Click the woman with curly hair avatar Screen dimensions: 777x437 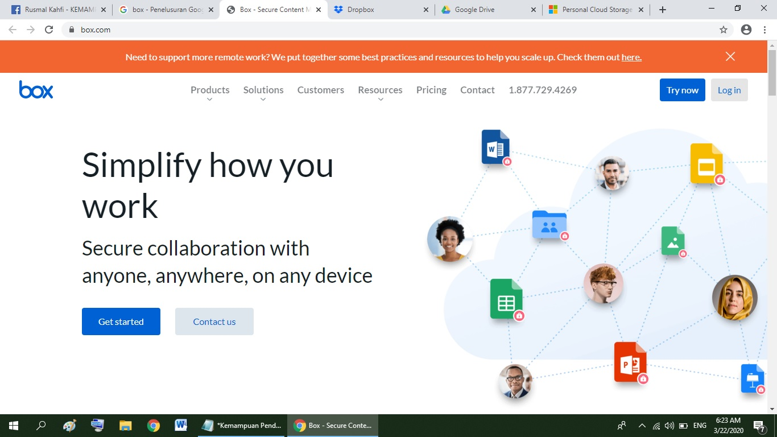coord(450,239)
